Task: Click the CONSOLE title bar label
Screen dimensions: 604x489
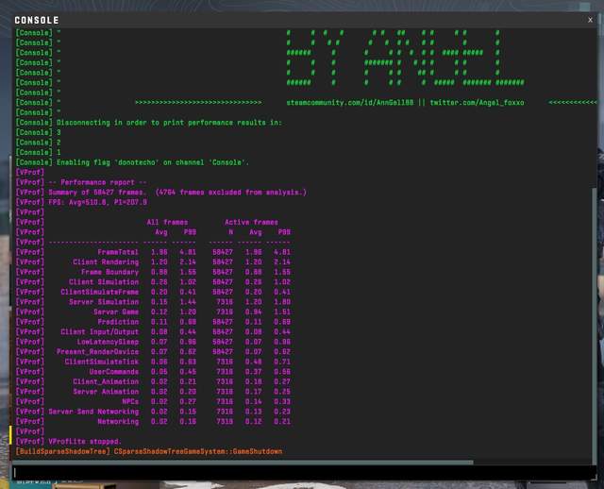Action: tap(37, 20)
